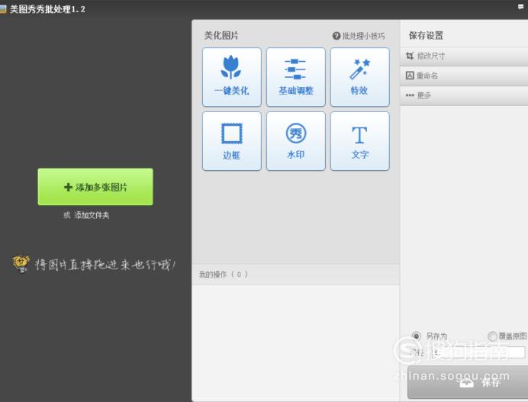The width and height of the screenshot is (528, 402).
Task: Select the 另存为 radio option
Action: 416,336
